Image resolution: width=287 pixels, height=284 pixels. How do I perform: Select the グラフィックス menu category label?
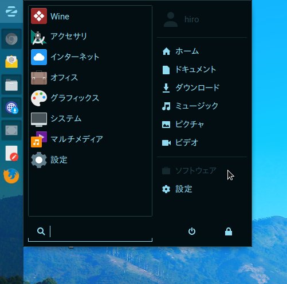(x=75, y=98)
